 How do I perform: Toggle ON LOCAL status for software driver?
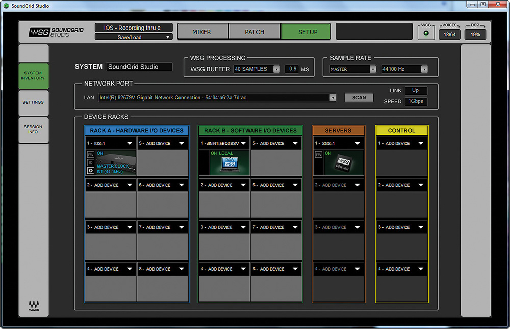[222, 153]
